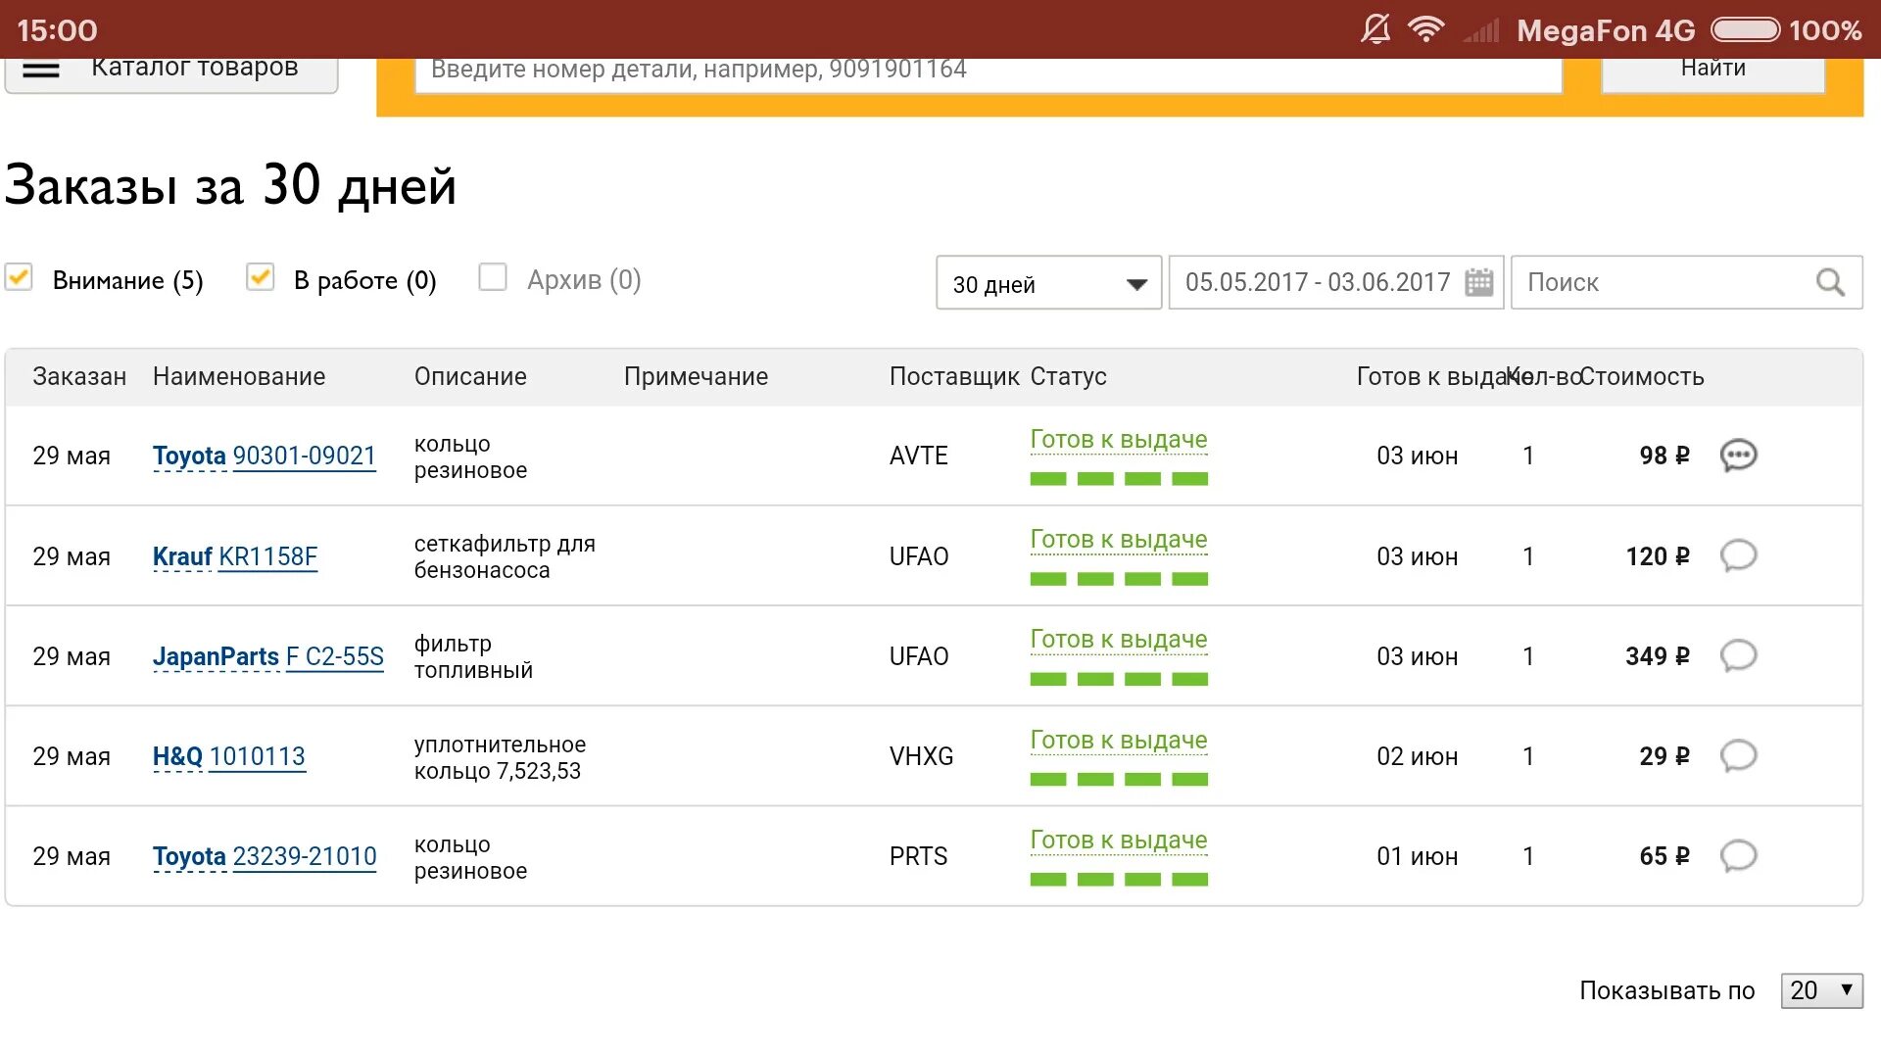
Task: Sort by the Стоимость column header
Action: click(x=1643, y=376)
